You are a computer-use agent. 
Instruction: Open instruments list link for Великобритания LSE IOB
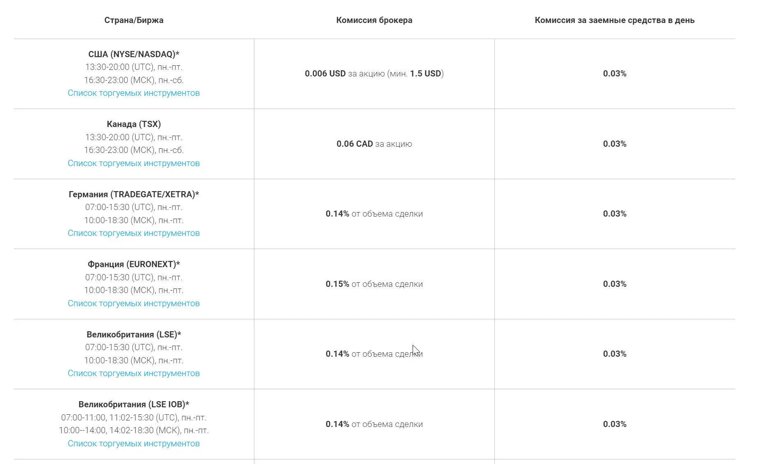point(134,443)
